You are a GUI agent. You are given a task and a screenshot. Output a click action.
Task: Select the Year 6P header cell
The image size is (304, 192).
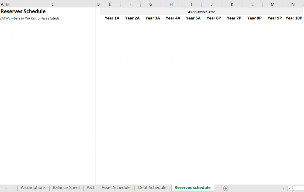[x=214, y=18]
